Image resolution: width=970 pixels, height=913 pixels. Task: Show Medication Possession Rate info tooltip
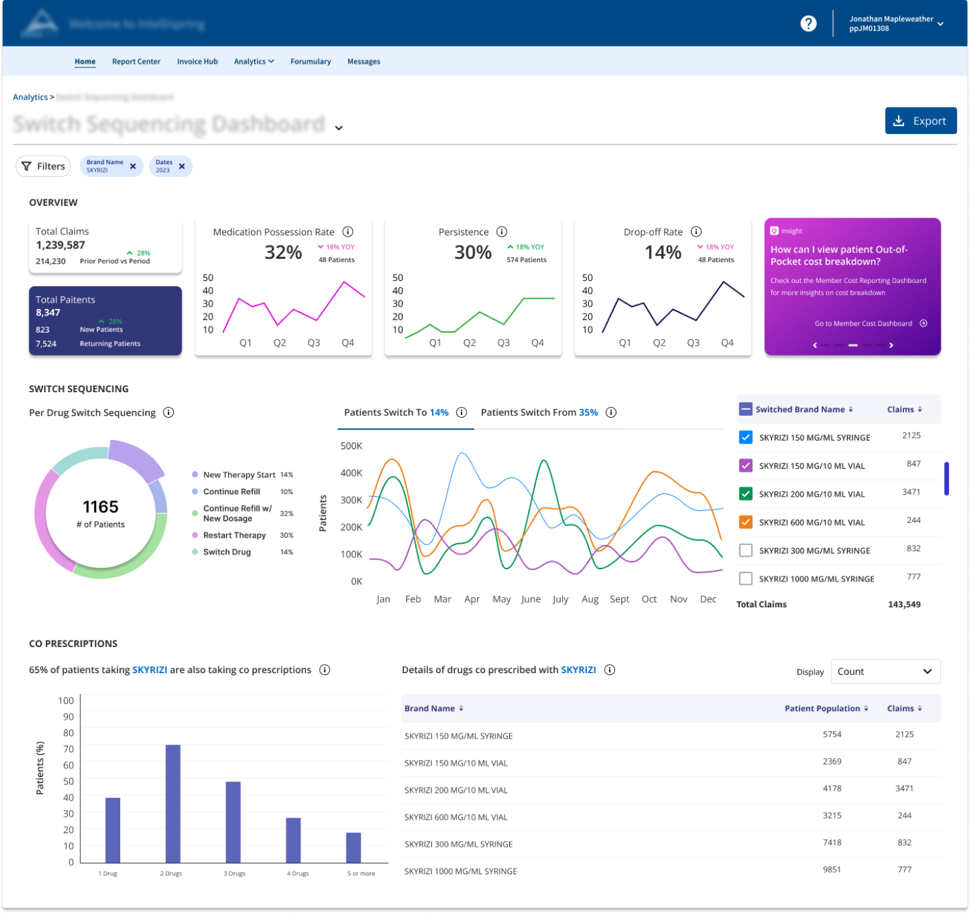click(348, 232)
